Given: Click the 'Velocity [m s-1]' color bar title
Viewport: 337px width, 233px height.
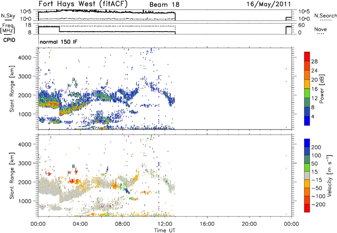Looking at the screenshot, I should click(329, 176).
